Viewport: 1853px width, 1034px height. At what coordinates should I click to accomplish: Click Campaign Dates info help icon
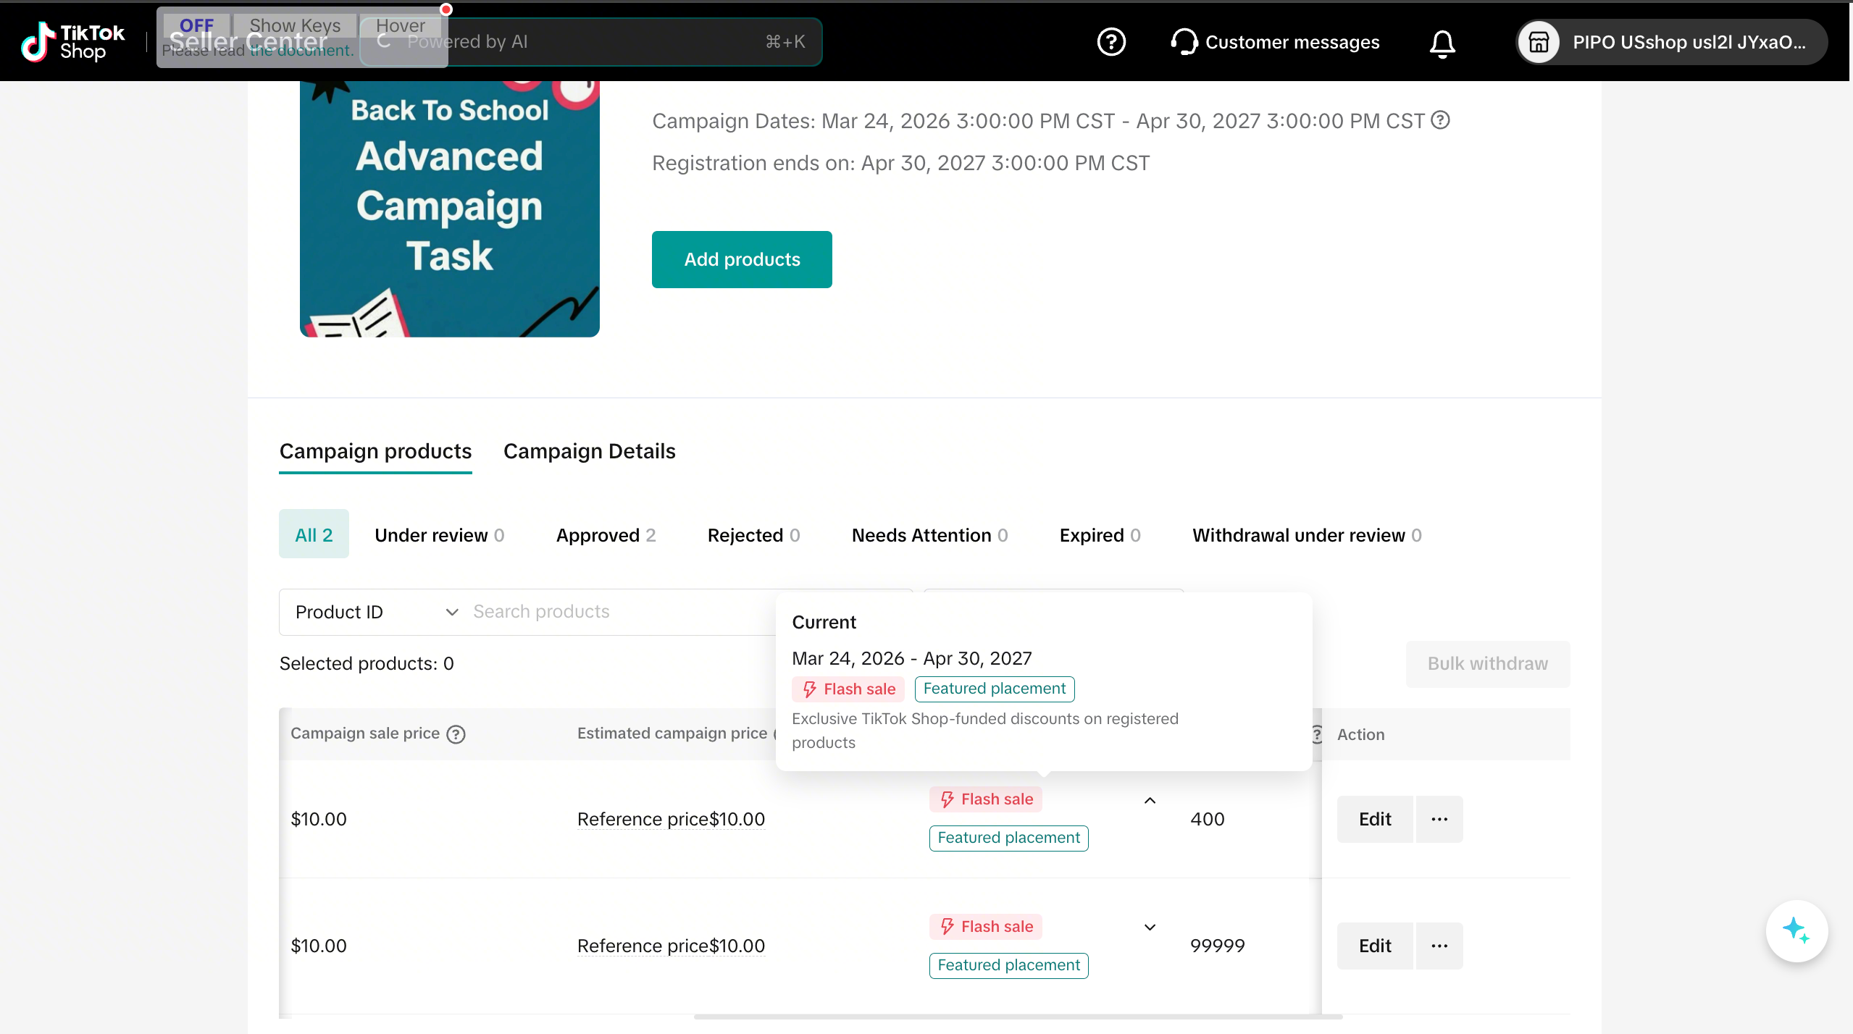point(1440,120)
